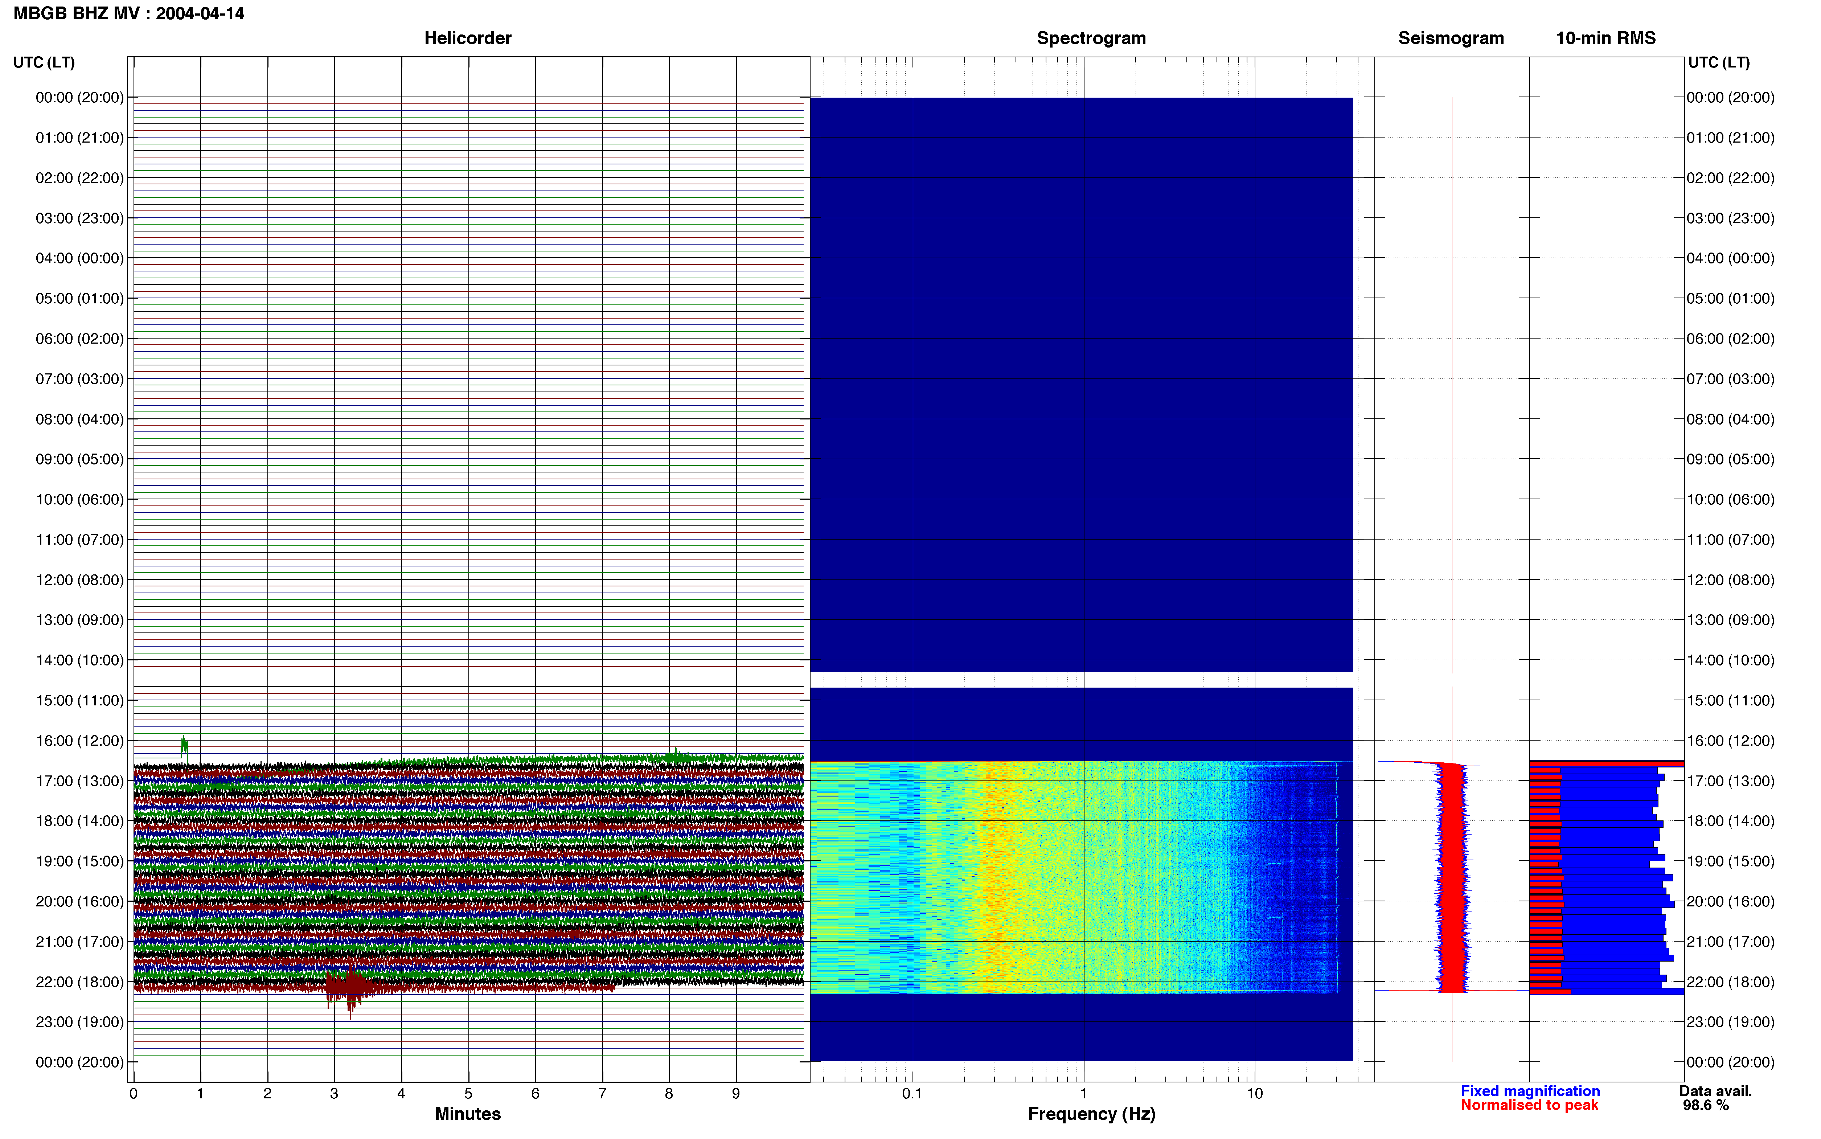1821x1139 pixels.
Task: Click the 'Data avail.' label
Action: click(x=1715, y=1091)
